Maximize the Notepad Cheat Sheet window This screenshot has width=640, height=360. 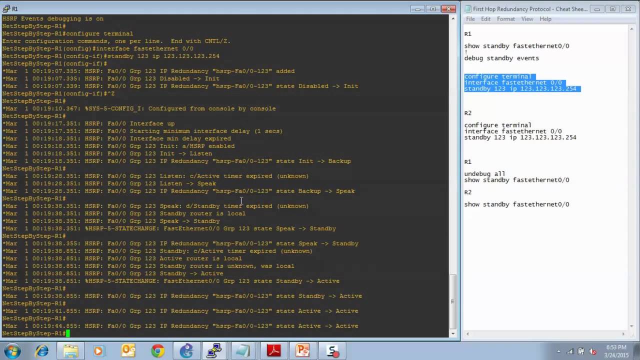[x=612, y=8]
